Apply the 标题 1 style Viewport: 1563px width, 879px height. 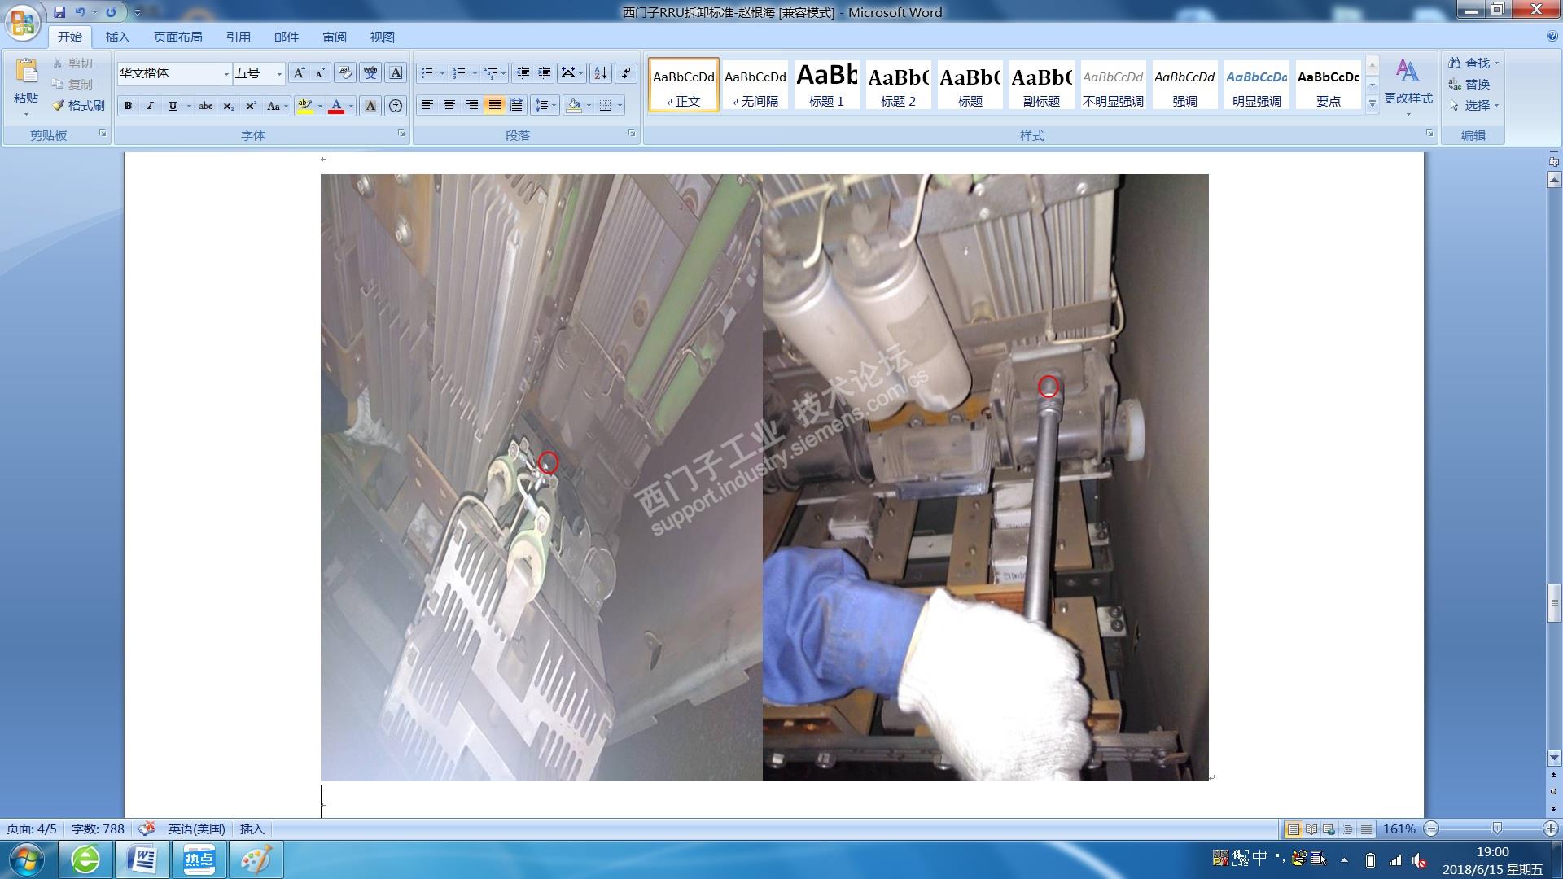point(826,85)
